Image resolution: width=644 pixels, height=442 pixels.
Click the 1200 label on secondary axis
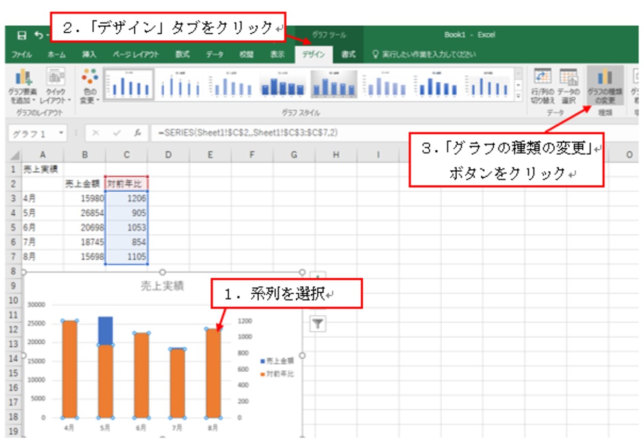(x=245, y=321)
